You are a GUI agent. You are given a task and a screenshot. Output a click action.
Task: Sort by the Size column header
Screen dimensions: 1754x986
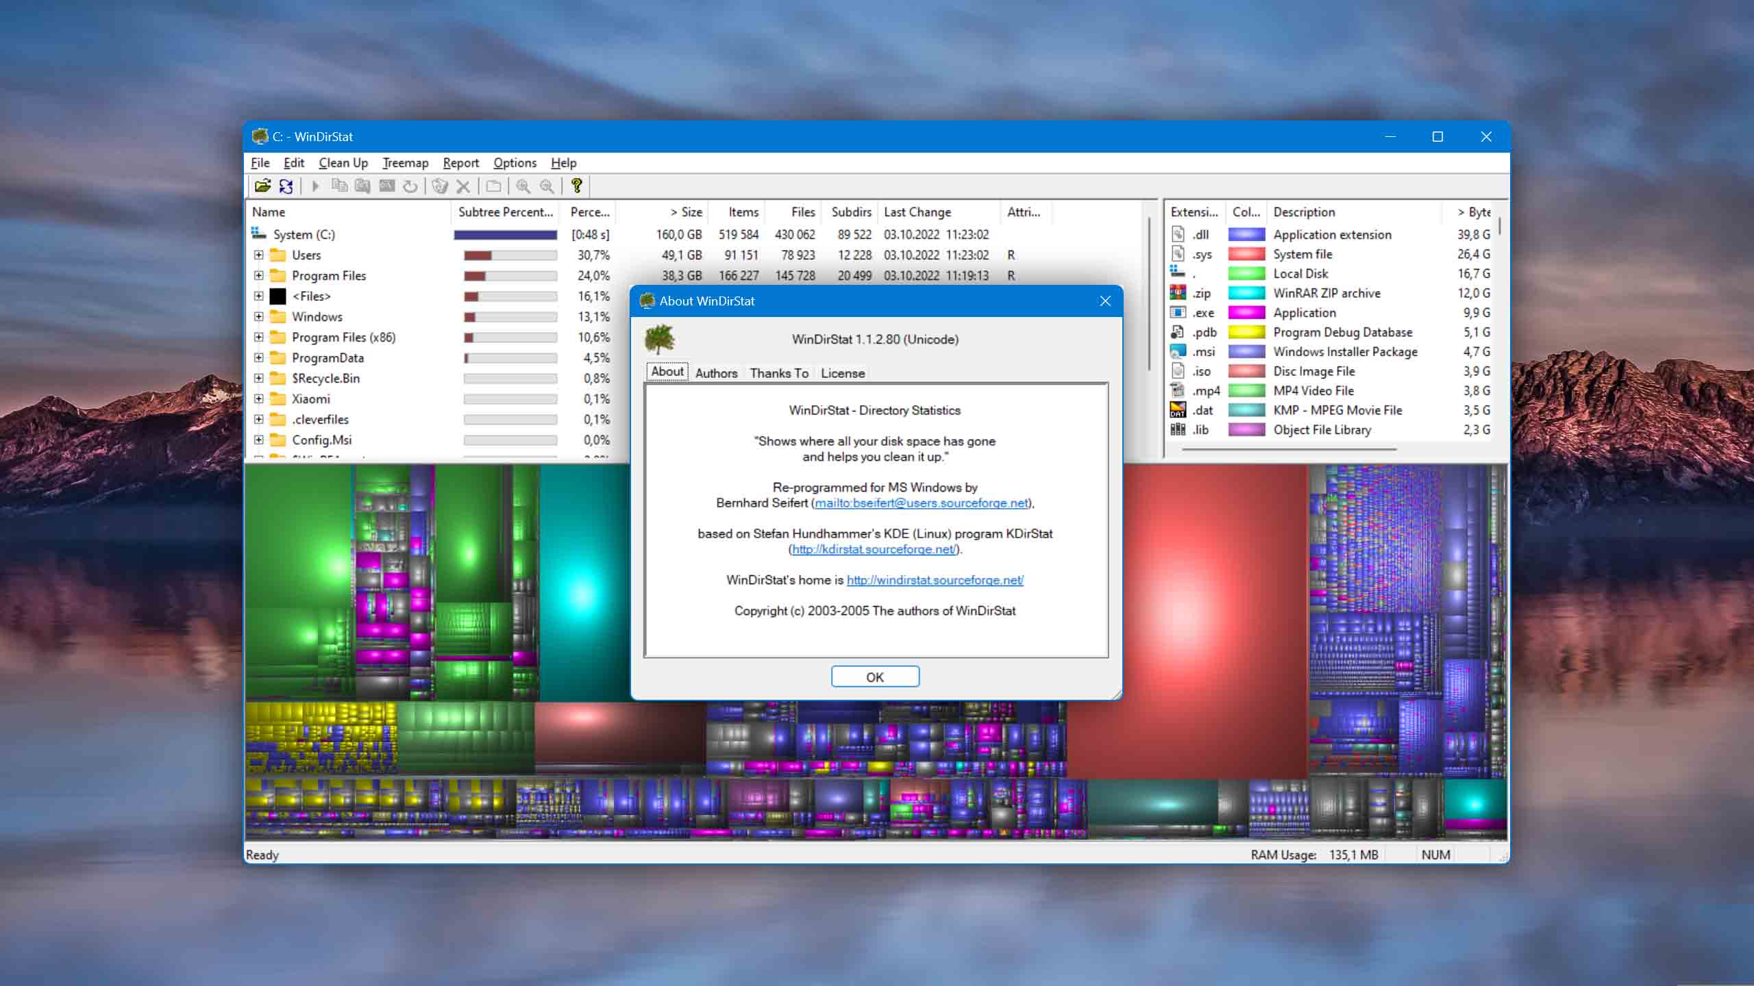[x=662, y=212]
